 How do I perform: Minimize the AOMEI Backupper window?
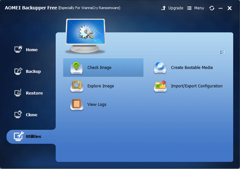(x=221, y=8)
